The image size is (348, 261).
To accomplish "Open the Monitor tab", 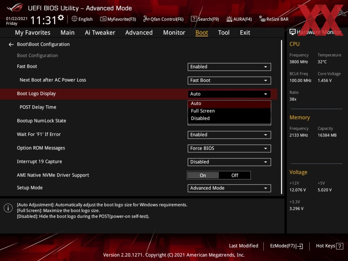I will coord(174,32).
